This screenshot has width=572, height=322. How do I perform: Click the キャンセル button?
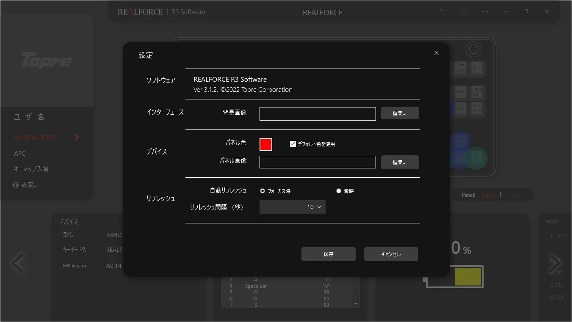[x=391, y=254]
